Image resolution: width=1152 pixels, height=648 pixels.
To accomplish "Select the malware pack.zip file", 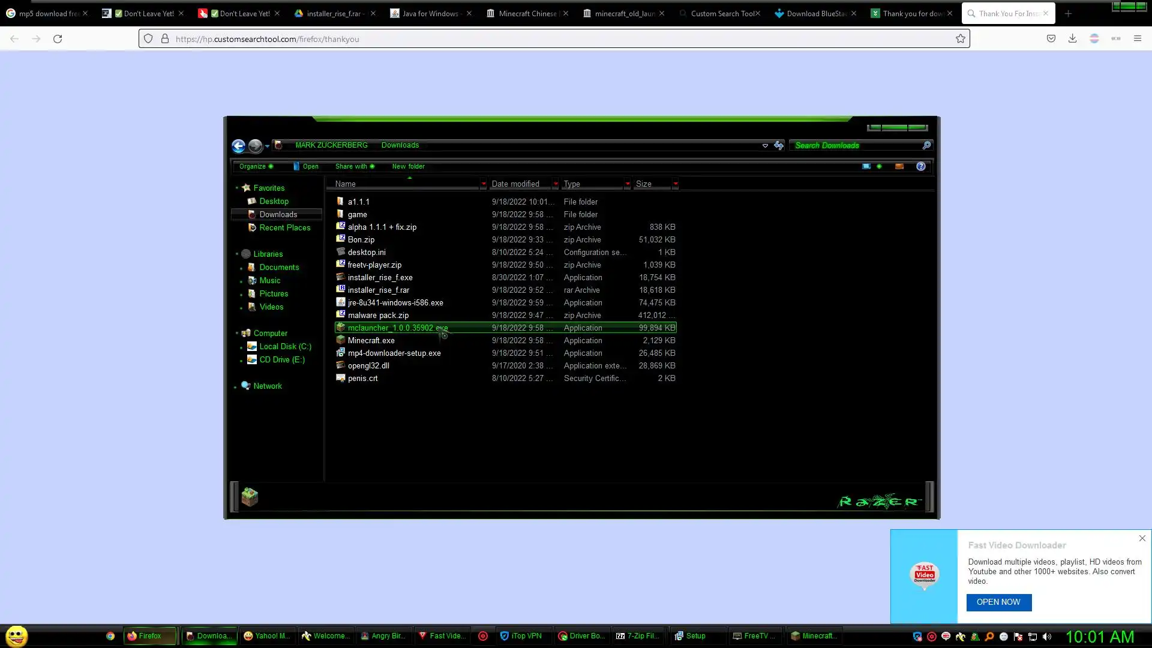I will point(378,315).
